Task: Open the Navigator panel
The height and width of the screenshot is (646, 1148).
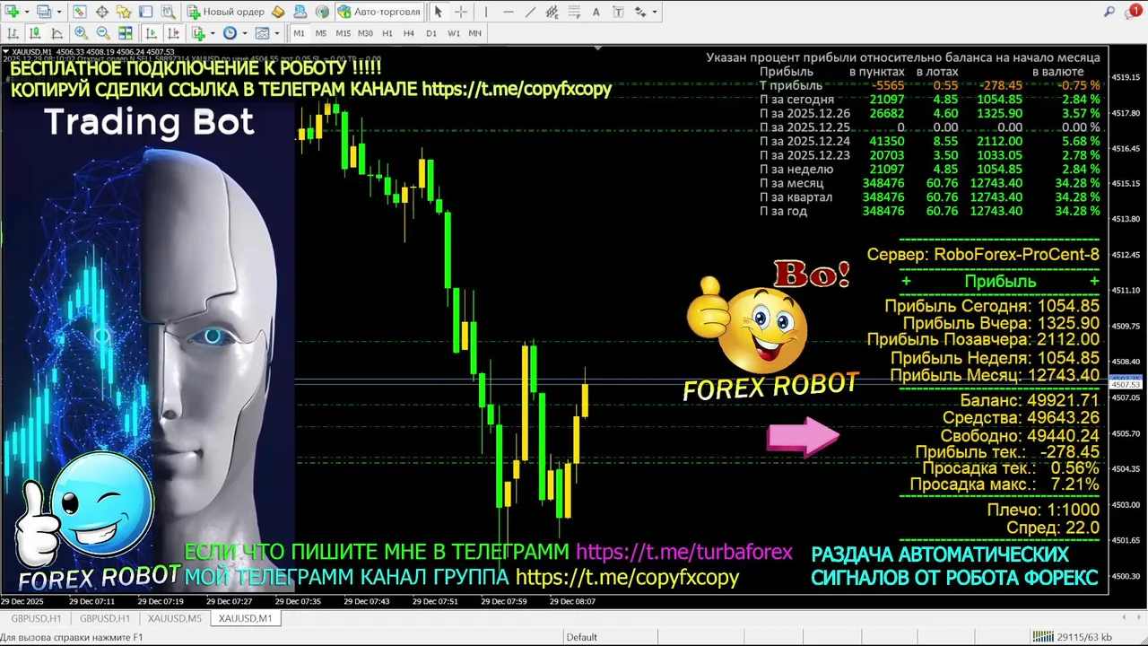Action: point(124,12)
